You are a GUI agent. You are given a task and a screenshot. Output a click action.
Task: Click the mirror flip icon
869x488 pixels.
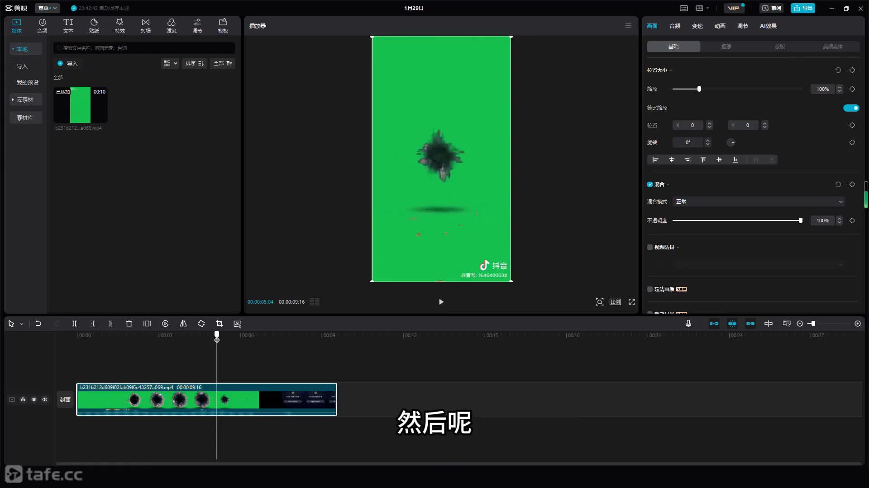tap(183, 324)
